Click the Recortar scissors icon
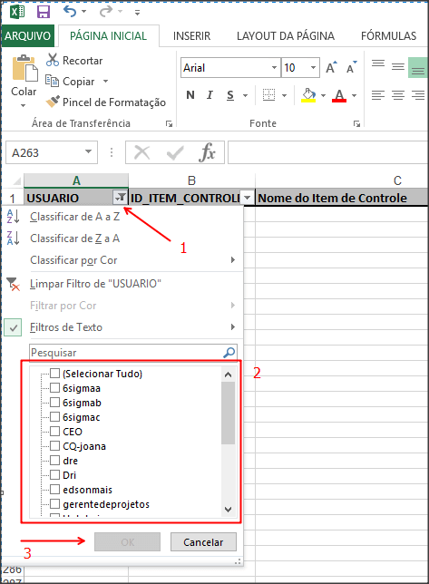The image size is (429, 584). tap(53, 60)
